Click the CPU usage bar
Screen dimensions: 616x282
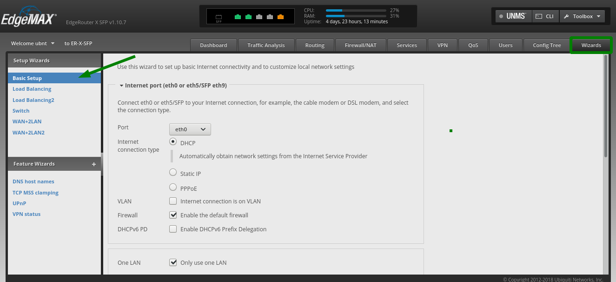pos(356,10)
